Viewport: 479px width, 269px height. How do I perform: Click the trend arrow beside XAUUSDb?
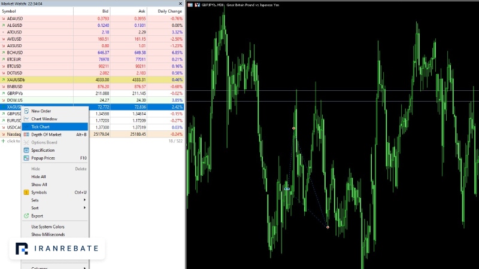coord(4,80)
